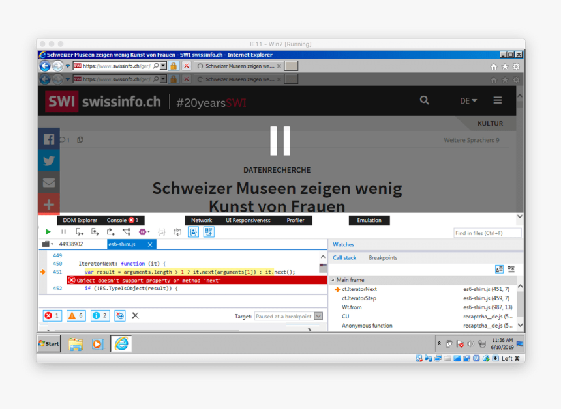Select the ct.IteratorNext call stack row
This screenshot has width=561, height=409.
pyautogui.click(x=423, y=289)
